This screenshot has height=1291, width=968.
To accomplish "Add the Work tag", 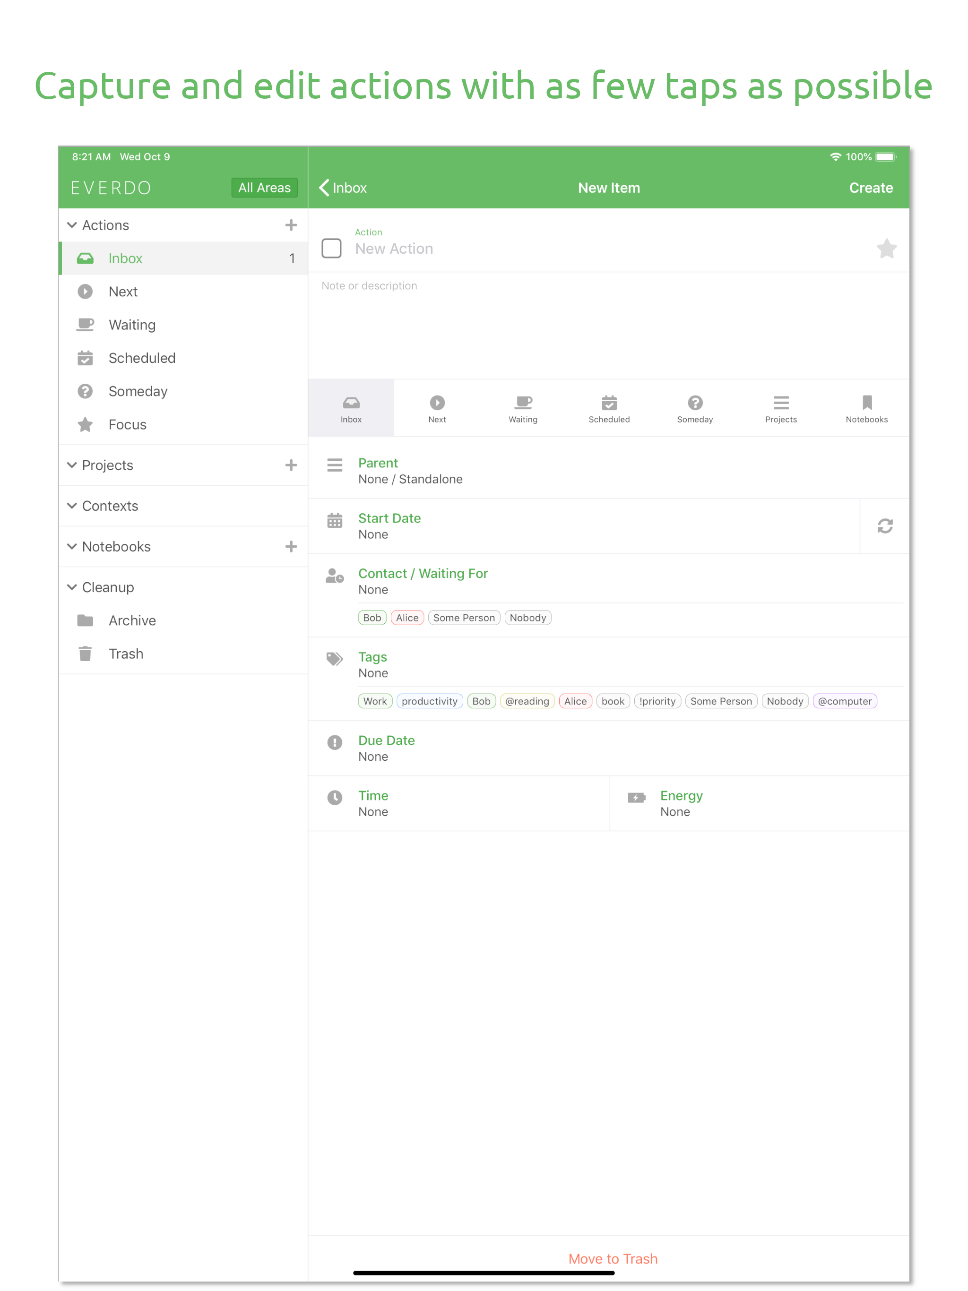I will (x=375, y=701).
